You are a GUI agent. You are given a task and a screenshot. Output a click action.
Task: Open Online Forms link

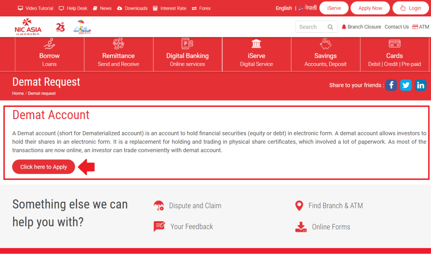pos(331,227)
